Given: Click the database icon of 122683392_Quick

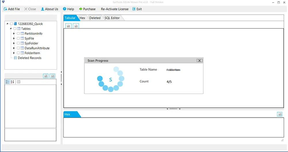Looking at the screenshot, I should point(15,24).
